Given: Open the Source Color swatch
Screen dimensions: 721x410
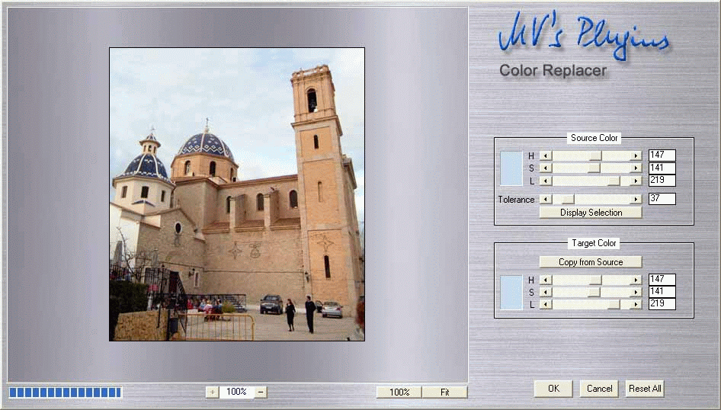Looking at the screenshot, I should pyautogui.click(x=511, y=168).
